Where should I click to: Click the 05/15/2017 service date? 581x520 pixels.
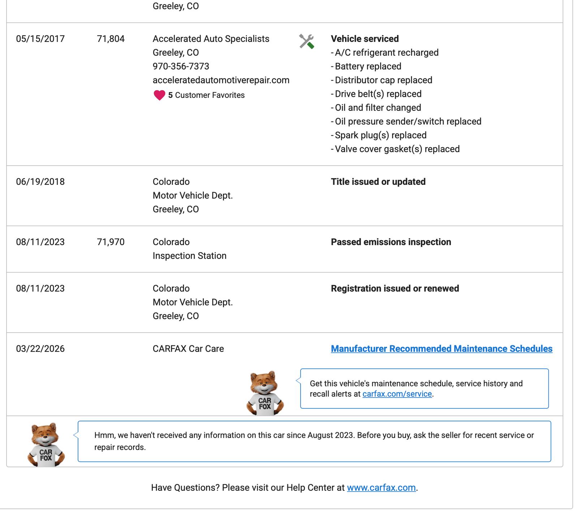click(x=40, y=39)
